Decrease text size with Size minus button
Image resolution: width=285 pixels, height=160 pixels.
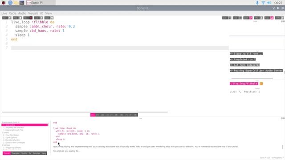(x=227, y=18)
